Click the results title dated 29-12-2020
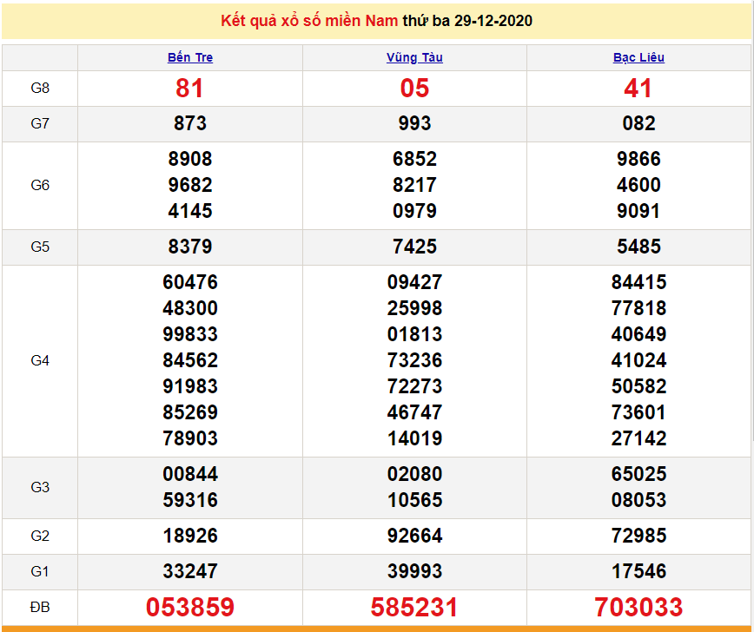The height and width of the screenshot is (632, 754). pyautogui.click(x=377, y=21)
